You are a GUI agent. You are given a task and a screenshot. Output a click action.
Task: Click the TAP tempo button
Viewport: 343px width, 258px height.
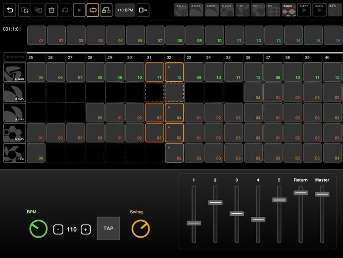tap(108, 228)
